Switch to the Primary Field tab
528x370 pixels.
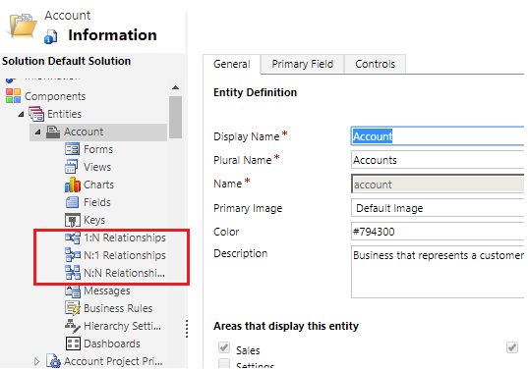pyautogui.click(x=303, y=64)
